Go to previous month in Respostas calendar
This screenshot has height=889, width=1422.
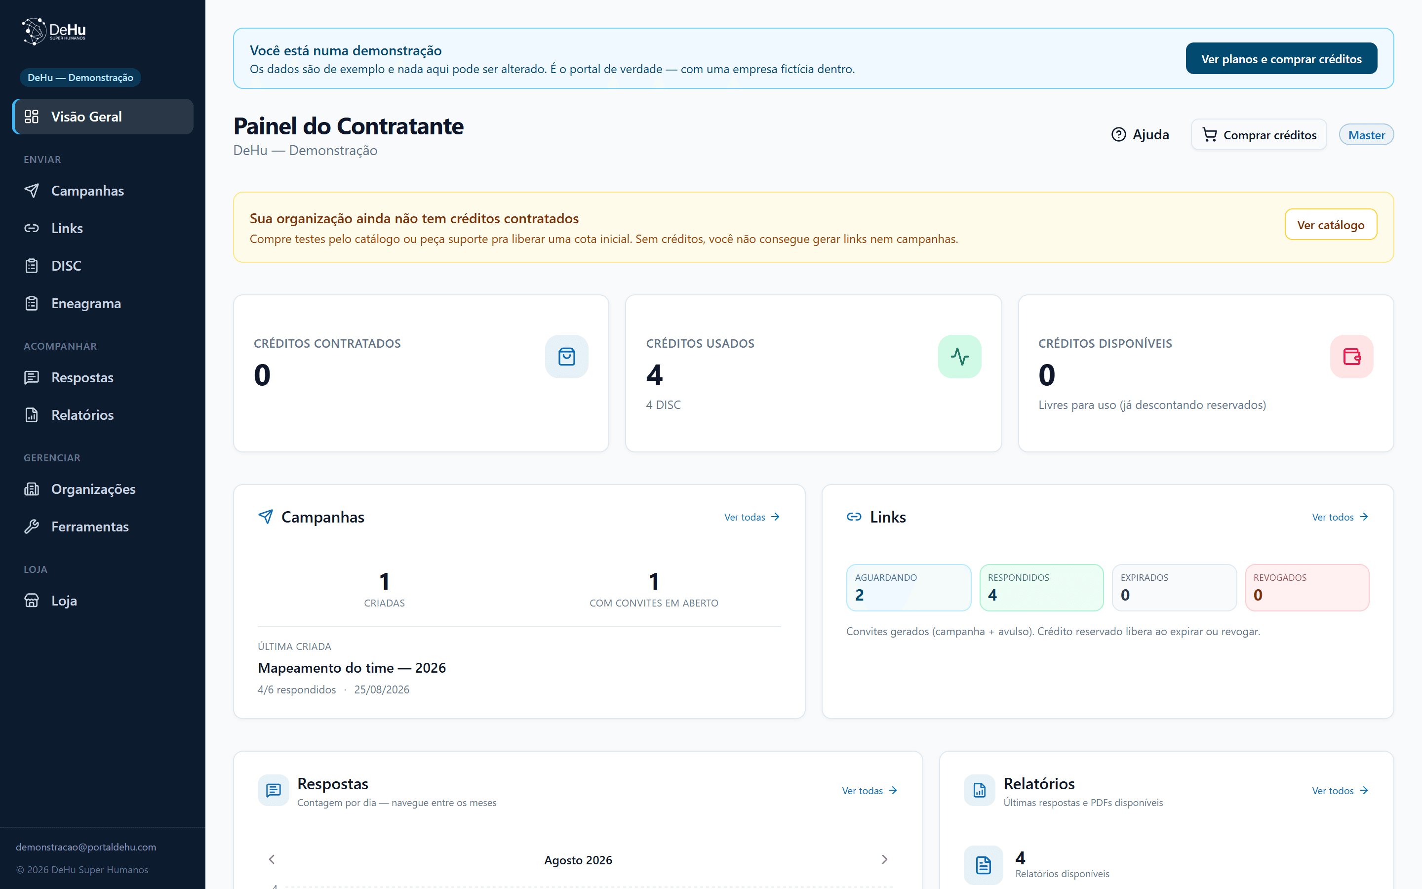click(272, 859)
